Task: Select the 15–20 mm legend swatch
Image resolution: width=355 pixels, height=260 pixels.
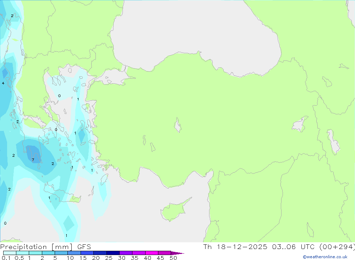Action: 87,253
